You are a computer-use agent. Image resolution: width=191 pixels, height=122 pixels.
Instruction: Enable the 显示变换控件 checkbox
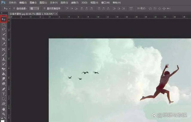coord(44,8)
